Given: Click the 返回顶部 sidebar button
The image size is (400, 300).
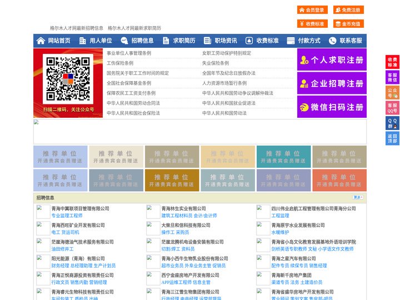Looking at the screenshot, I should 392,138.
